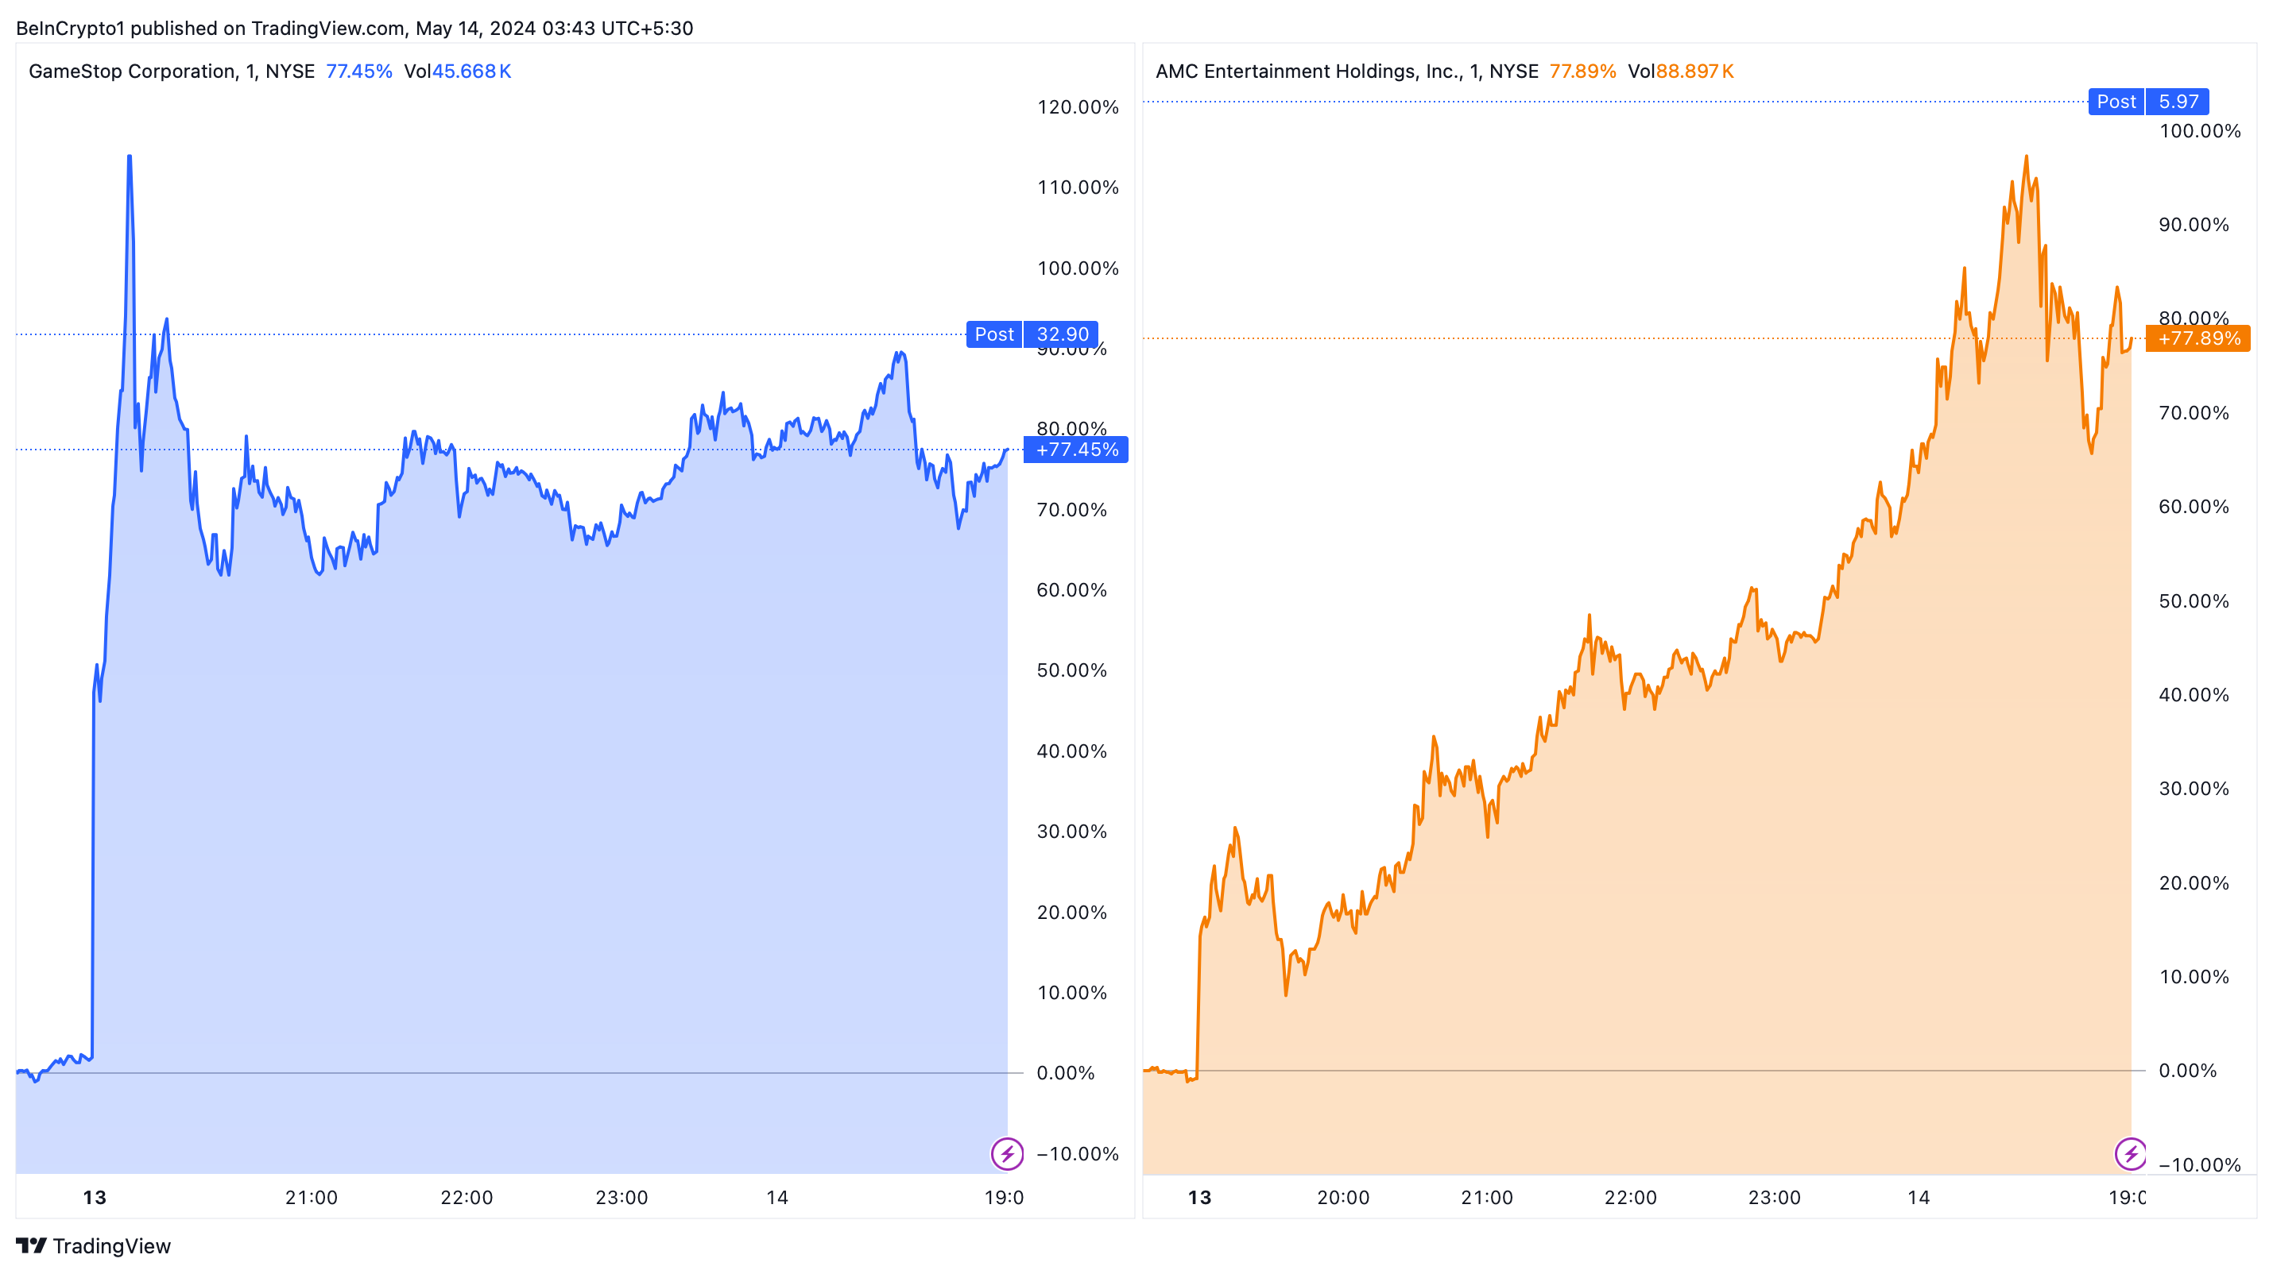This screenshot has height=1274, width=2273.
Task: Click the orange +77.89% price tag
Action: coord(2198,338)
